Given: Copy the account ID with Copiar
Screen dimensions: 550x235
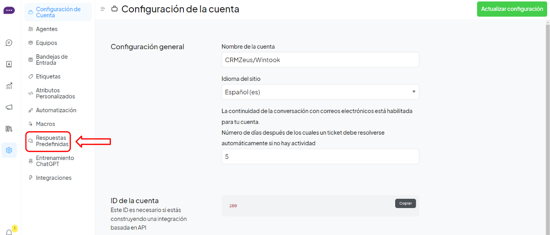Looking at the screenshot, I should [x=405, y=203].
